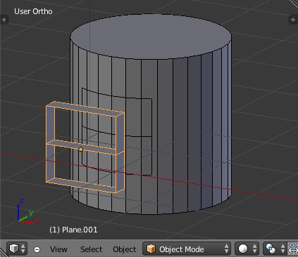This screenshot has width=298, height=257.
Task: Click the bottom-left area split corner widget
Action: click(x=4, y=253)
